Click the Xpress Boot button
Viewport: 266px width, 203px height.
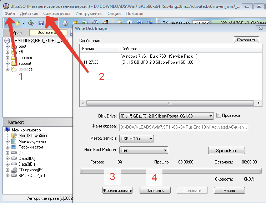(x=226, y=151)
